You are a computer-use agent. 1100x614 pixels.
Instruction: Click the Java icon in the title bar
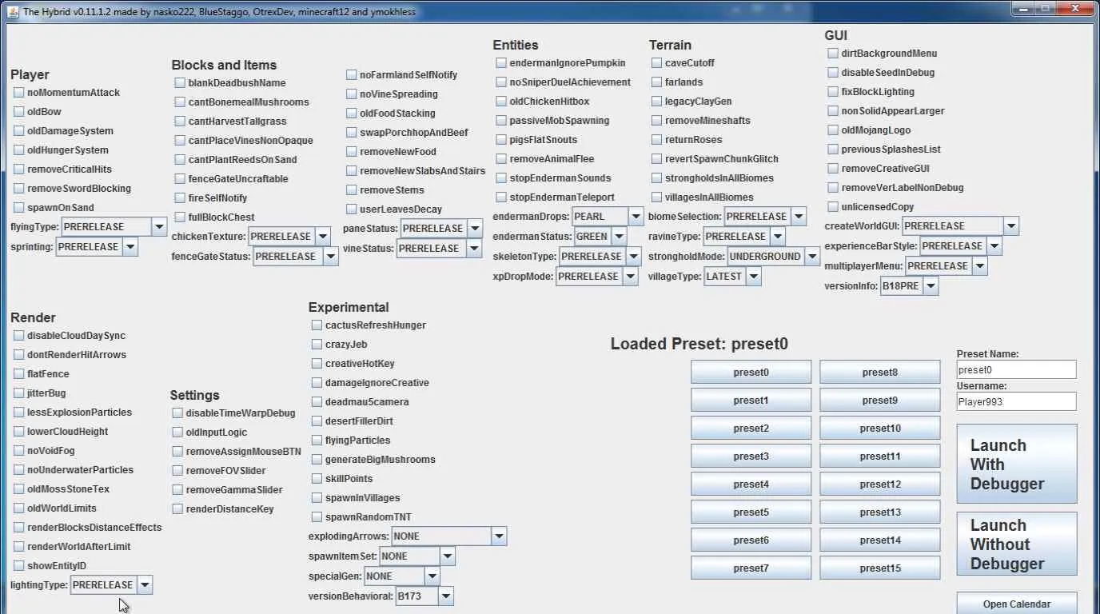(x=13, y=11)
